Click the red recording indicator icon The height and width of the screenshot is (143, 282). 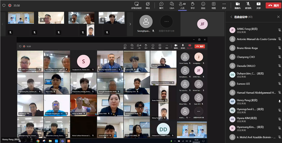point(10,6)
